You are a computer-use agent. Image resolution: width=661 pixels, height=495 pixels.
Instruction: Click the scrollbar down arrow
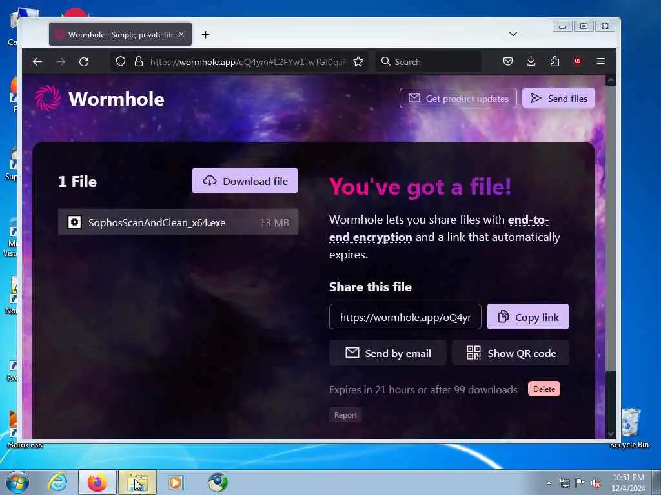pyautogui.click(x=611, y=434)
